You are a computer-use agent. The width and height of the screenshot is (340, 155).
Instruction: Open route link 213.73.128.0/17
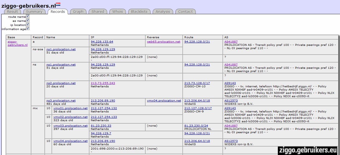[197, 83]
